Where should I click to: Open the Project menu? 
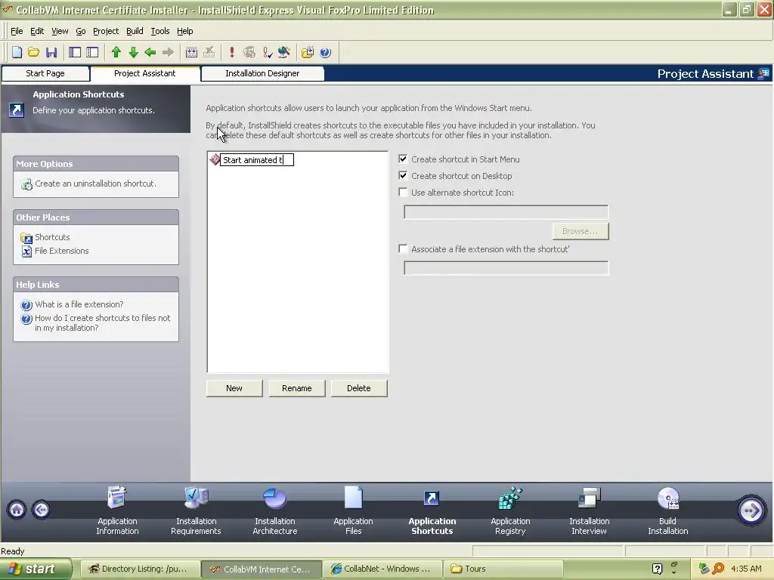click(106, 31)
